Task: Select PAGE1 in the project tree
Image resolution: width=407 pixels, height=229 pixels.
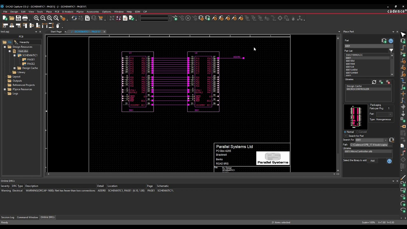Action: (31, 59)
